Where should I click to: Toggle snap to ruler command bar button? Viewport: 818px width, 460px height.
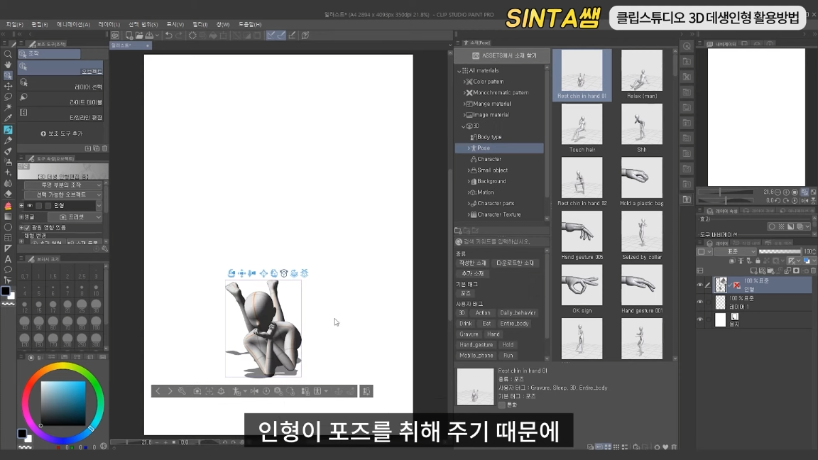click(x=271, y=35)
